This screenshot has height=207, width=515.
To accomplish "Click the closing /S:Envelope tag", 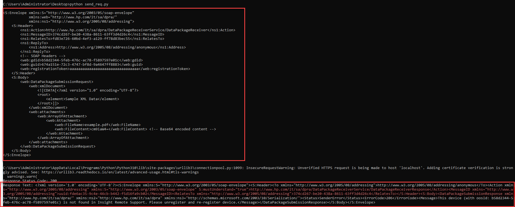I will pos(17,155).
